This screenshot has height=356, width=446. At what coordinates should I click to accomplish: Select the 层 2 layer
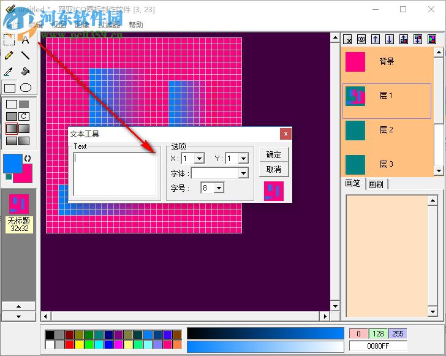pos(387,131)
